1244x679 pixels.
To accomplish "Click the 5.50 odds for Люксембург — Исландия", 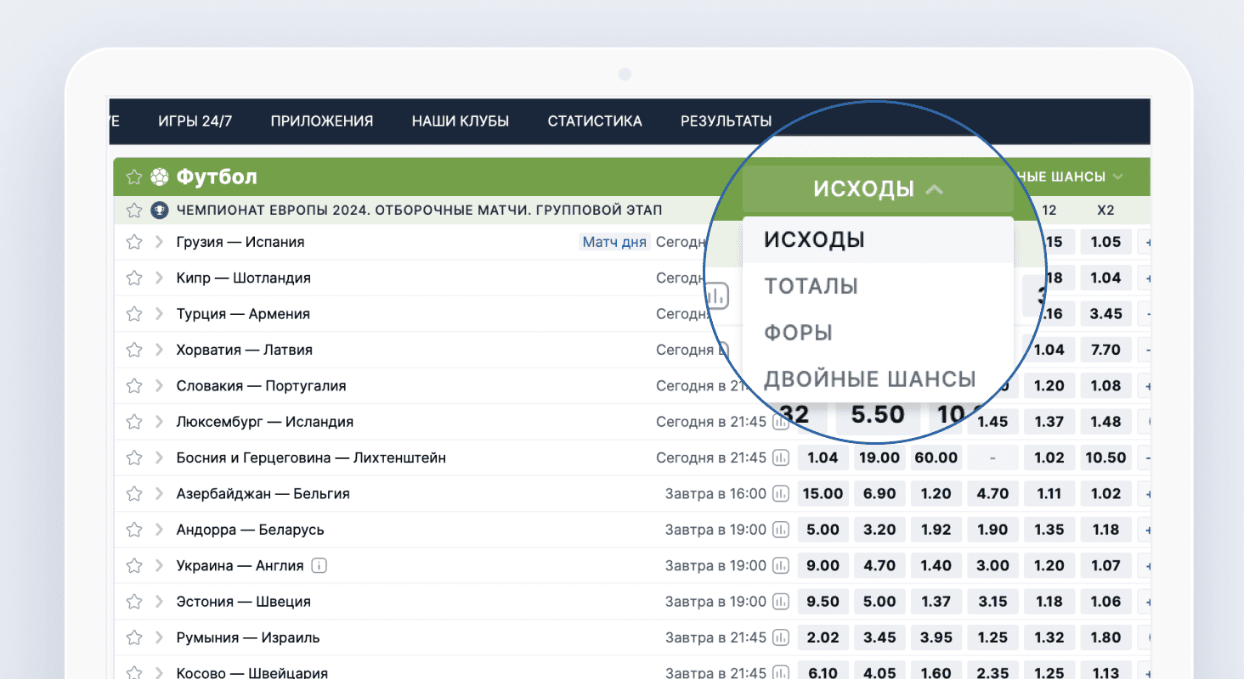I will [x=879, y=415].
